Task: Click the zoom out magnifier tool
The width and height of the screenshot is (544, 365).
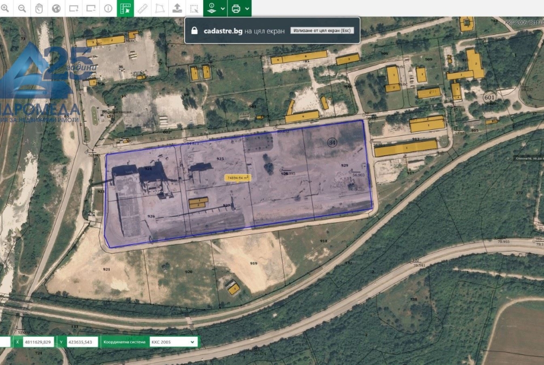Action: tap(22, 8)
